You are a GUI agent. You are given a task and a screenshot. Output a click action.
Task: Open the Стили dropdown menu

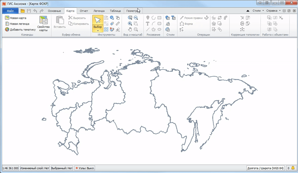(258, 11)
